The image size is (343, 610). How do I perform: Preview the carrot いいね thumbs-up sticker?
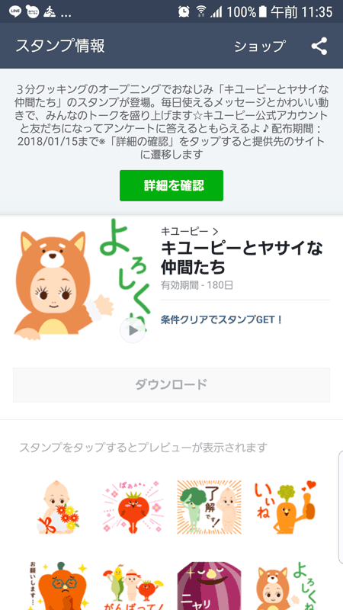tap(285, 507)
